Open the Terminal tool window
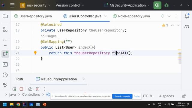 pyautogui.click(x=5, y=64)
